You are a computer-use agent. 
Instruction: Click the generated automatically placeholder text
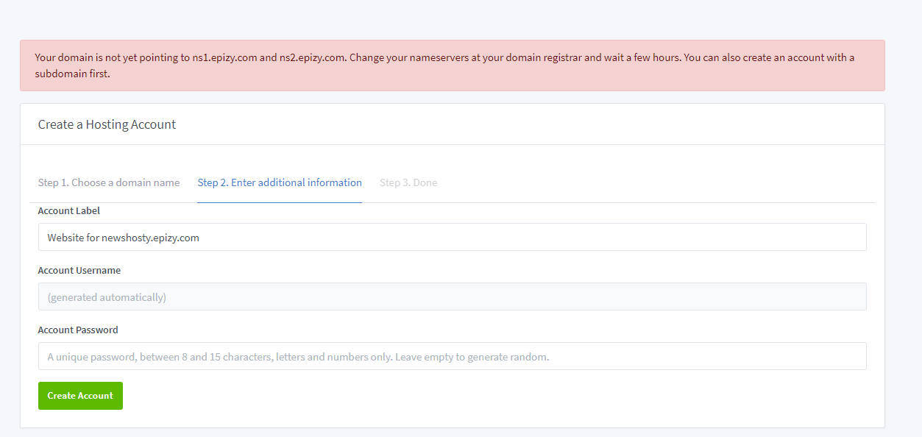tap(107, 298)
